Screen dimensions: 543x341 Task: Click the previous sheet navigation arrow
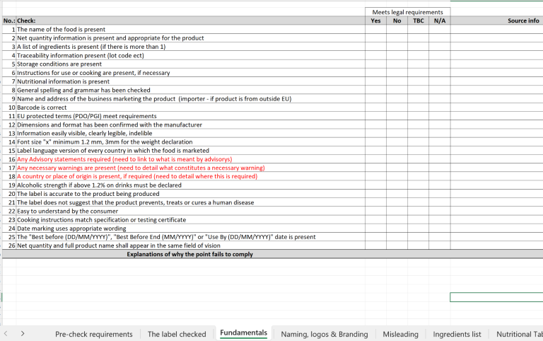tap(6, 333)
